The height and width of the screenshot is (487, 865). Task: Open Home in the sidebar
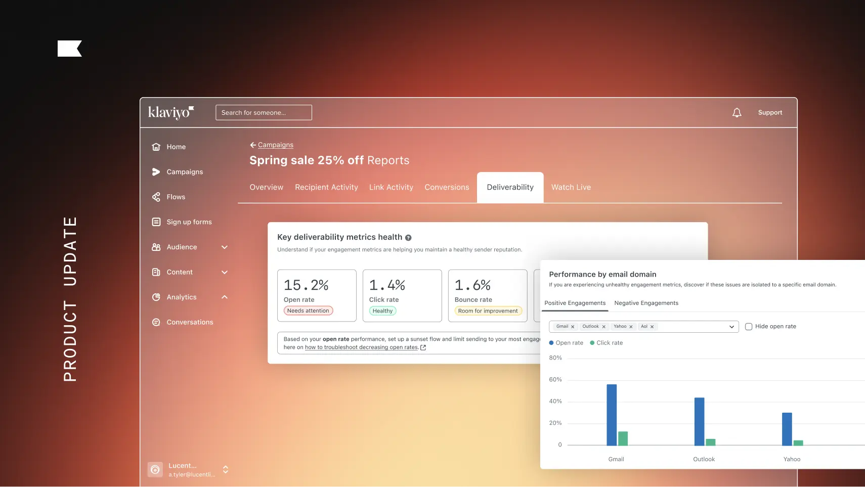(176, 147)
